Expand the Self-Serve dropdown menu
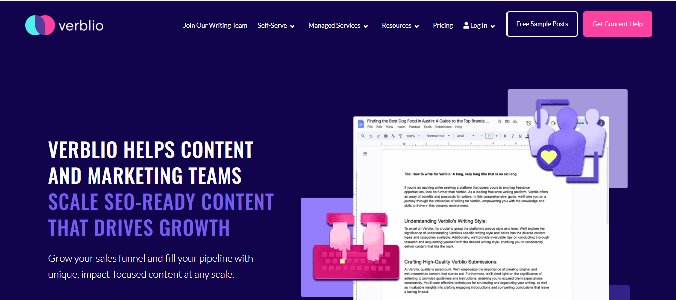 click(276, 25)
